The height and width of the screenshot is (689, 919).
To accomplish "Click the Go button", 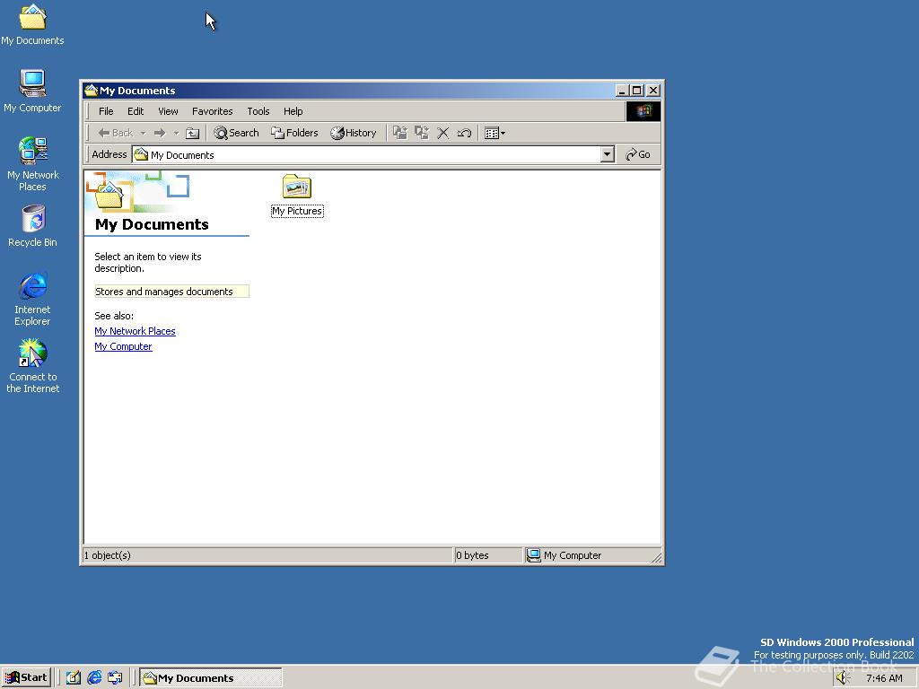I will pos(638,154).
